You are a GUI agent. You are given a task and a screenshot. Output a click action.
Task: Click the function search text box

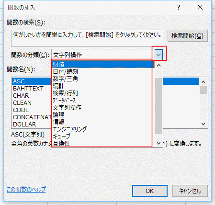click(87, 38)
